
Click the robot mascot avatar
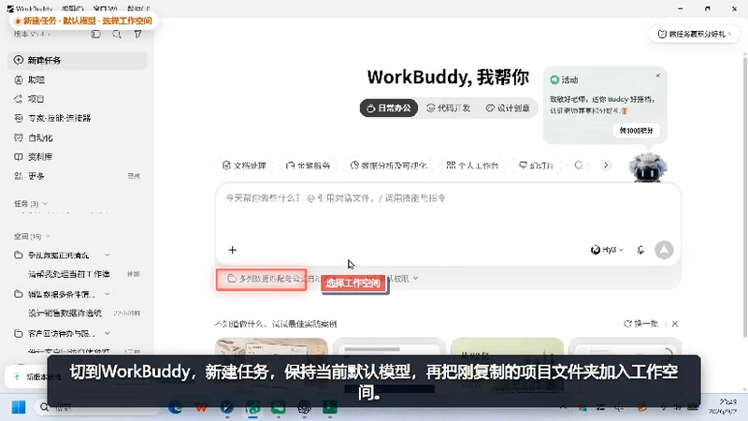click(x=647, y=167)
